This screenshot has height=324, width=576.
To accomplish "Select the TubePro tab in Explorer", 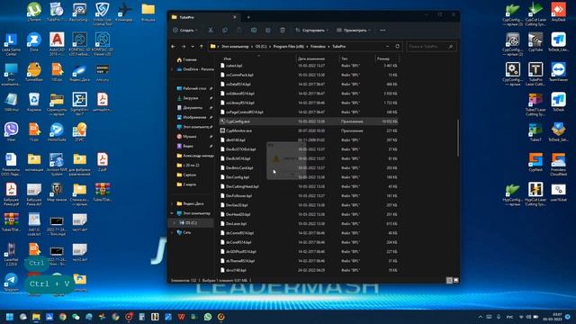I will 204,17.
